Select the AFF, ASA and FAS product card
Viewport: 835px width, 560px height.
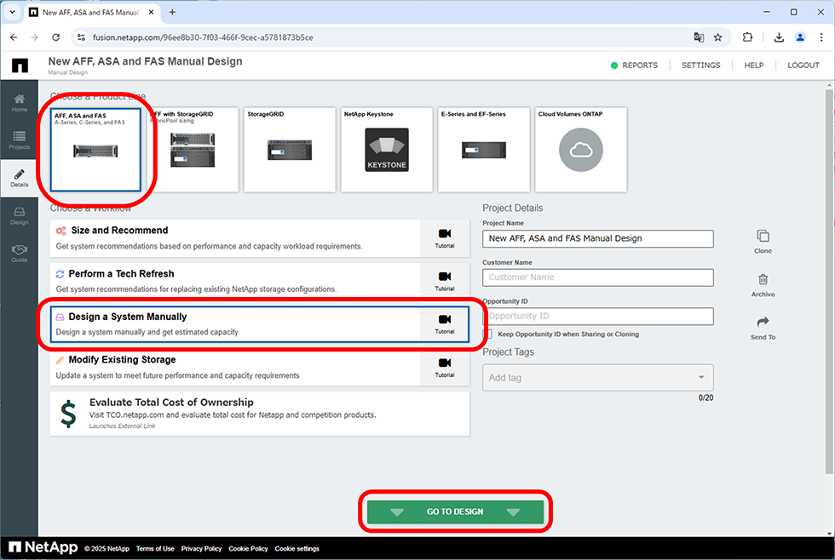(x=95, y=150)
